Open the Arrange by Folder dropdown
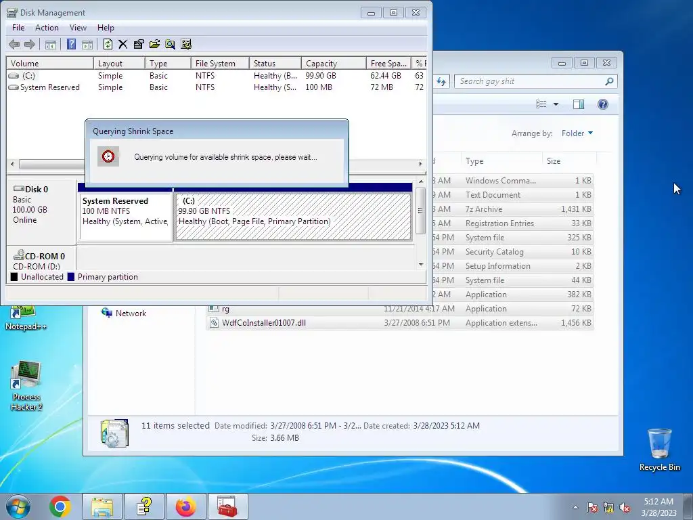693x520 pixels. tap(577, 133)
